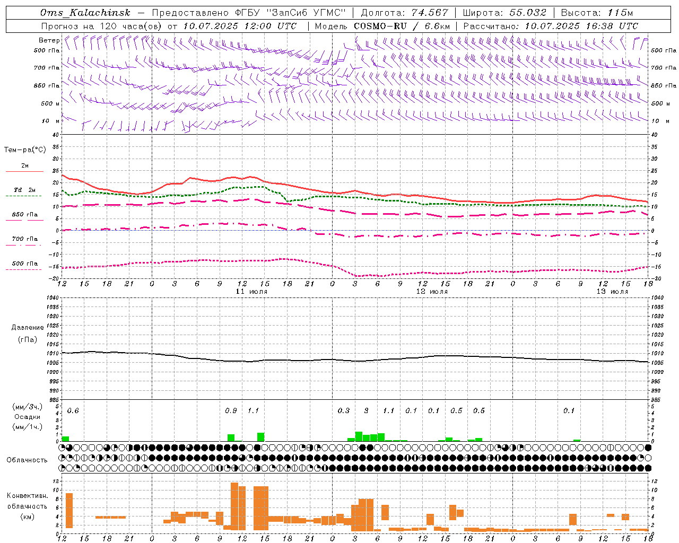Click the Ветер label of wind panel
Viewport: 679px width, 543px height.
point(49,40)
